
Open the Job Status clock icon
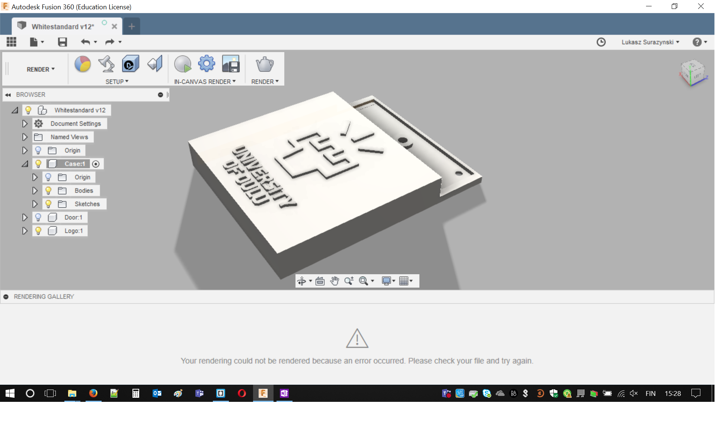pos(601,42)
